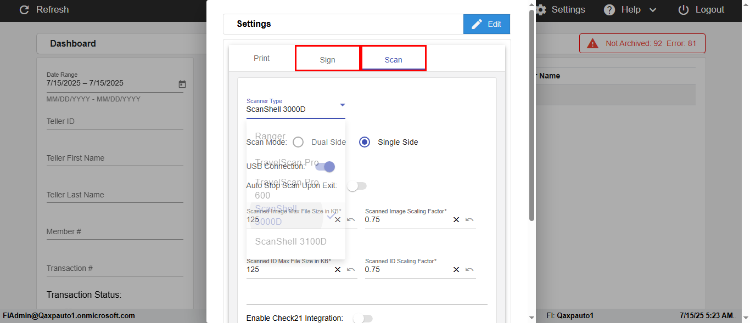Click the pencil Edit button
This screenshot has height=323, width=750.
(486, 24)
